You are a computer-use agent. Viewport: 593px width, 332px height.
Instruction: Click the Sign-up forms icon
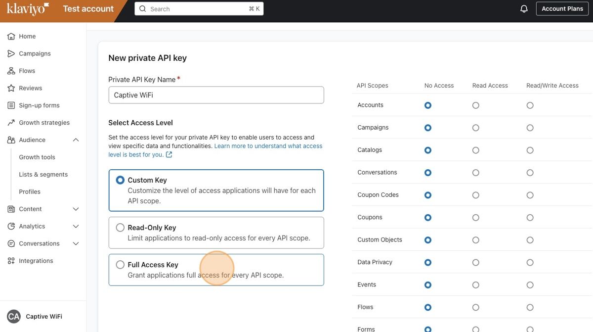tap(11, 105)
